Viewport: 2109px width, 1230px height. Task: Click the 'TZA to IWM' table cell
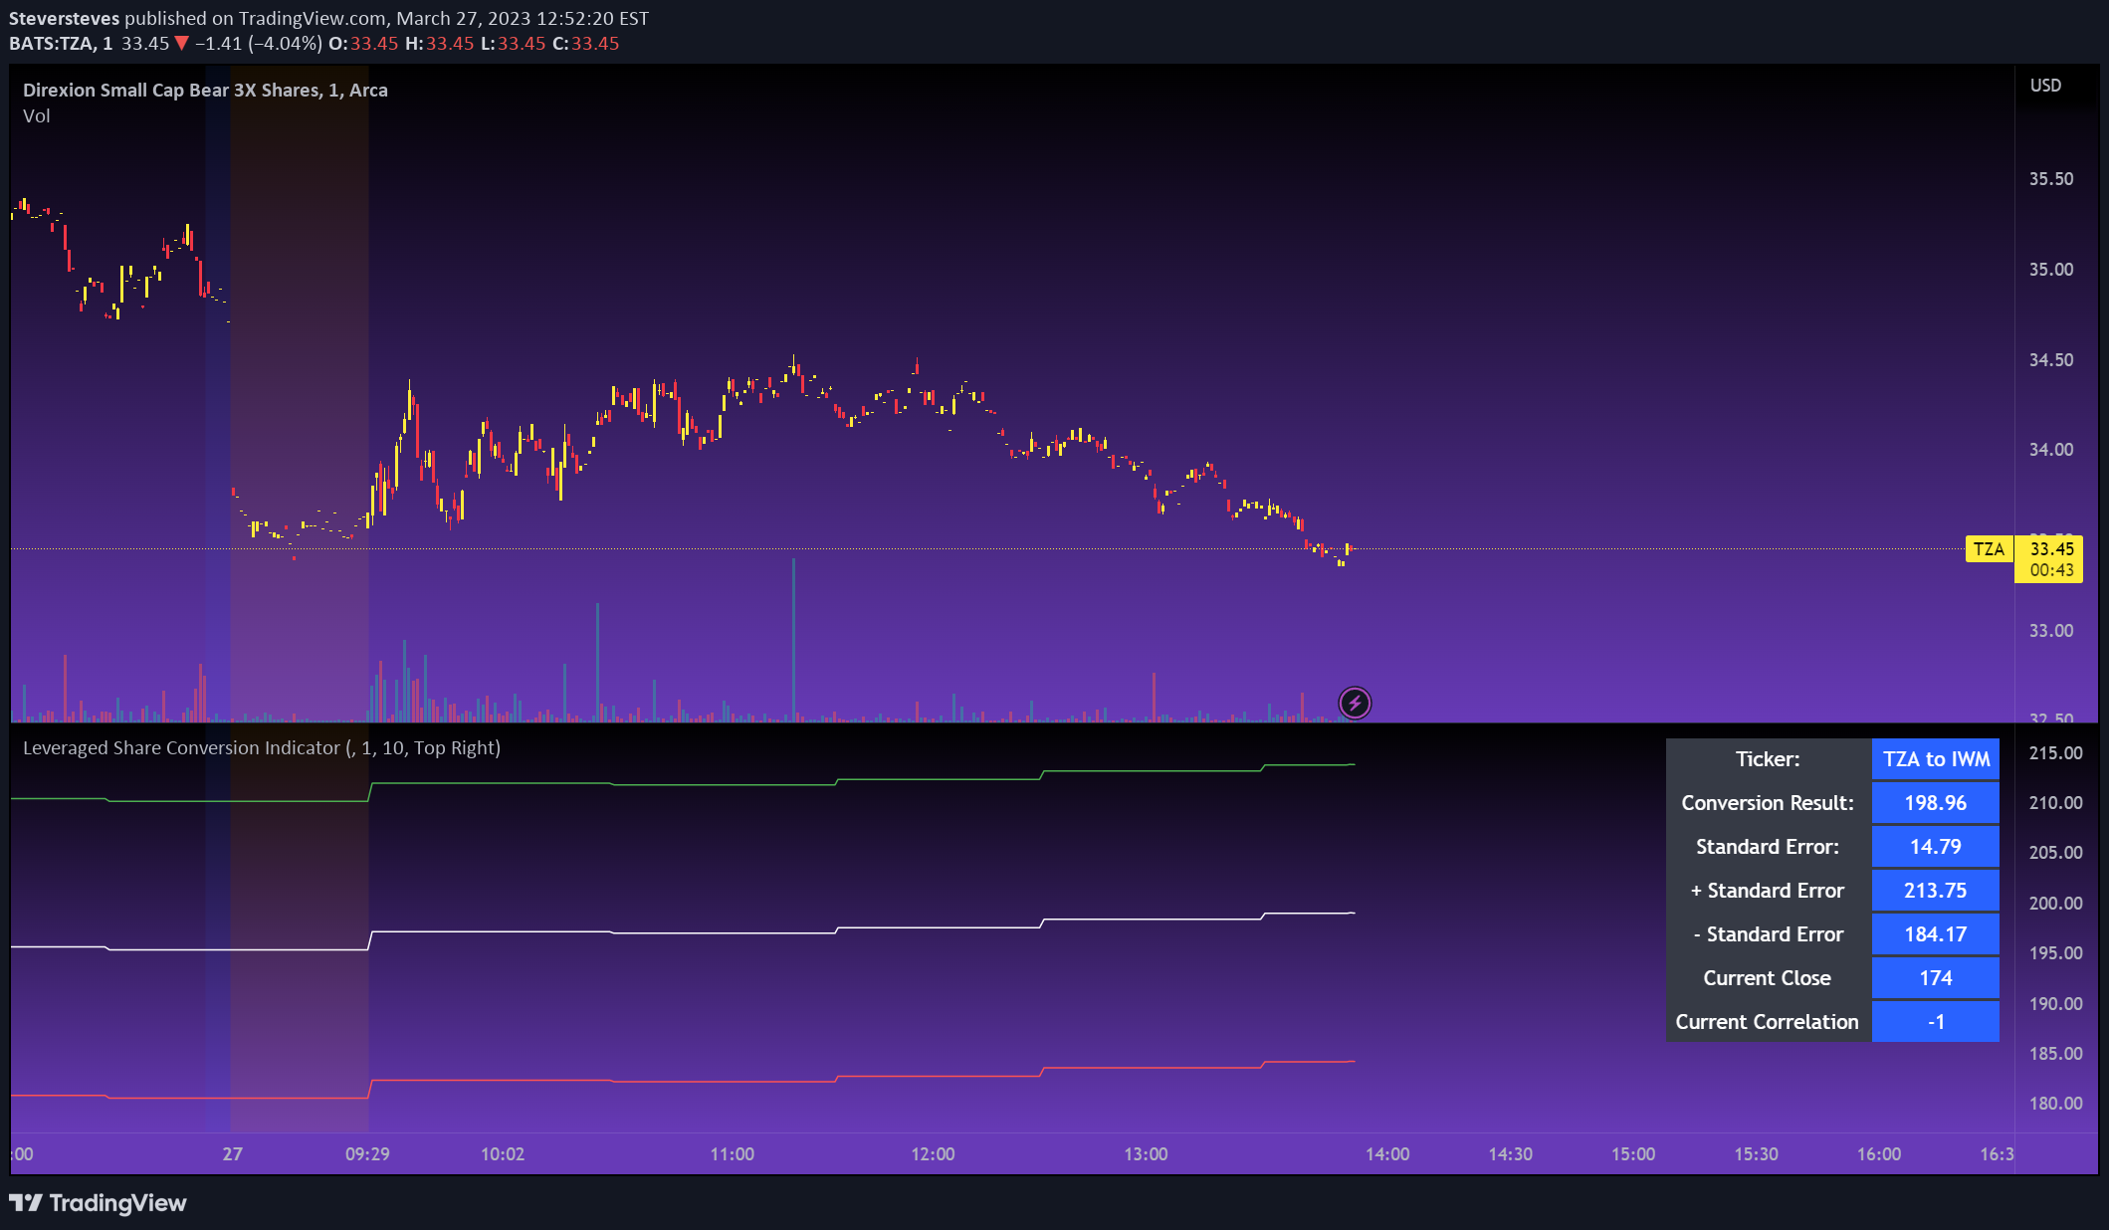point(1936,759)
